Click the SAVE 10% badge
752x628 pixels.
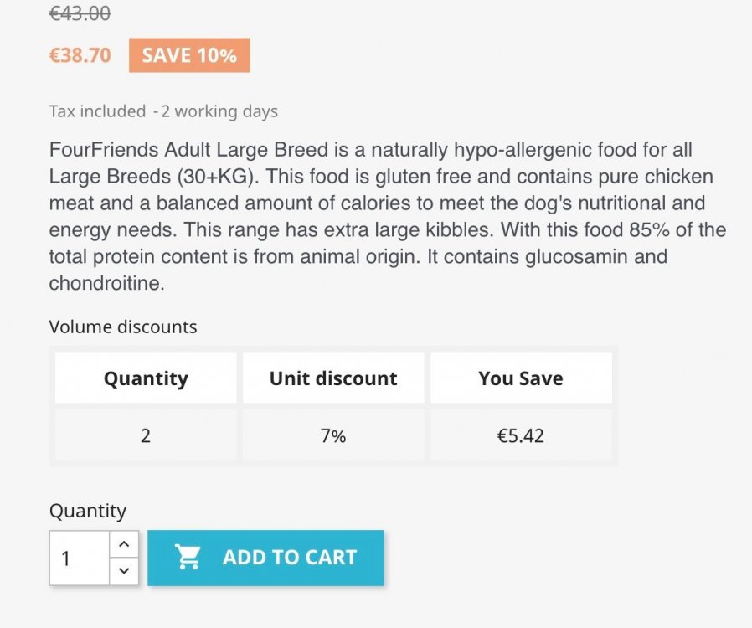(189, 55)
